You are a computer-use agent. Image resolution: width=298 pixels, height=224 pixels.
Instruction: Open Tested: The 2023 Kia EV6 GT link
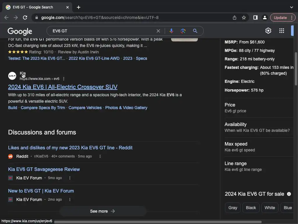36,58
